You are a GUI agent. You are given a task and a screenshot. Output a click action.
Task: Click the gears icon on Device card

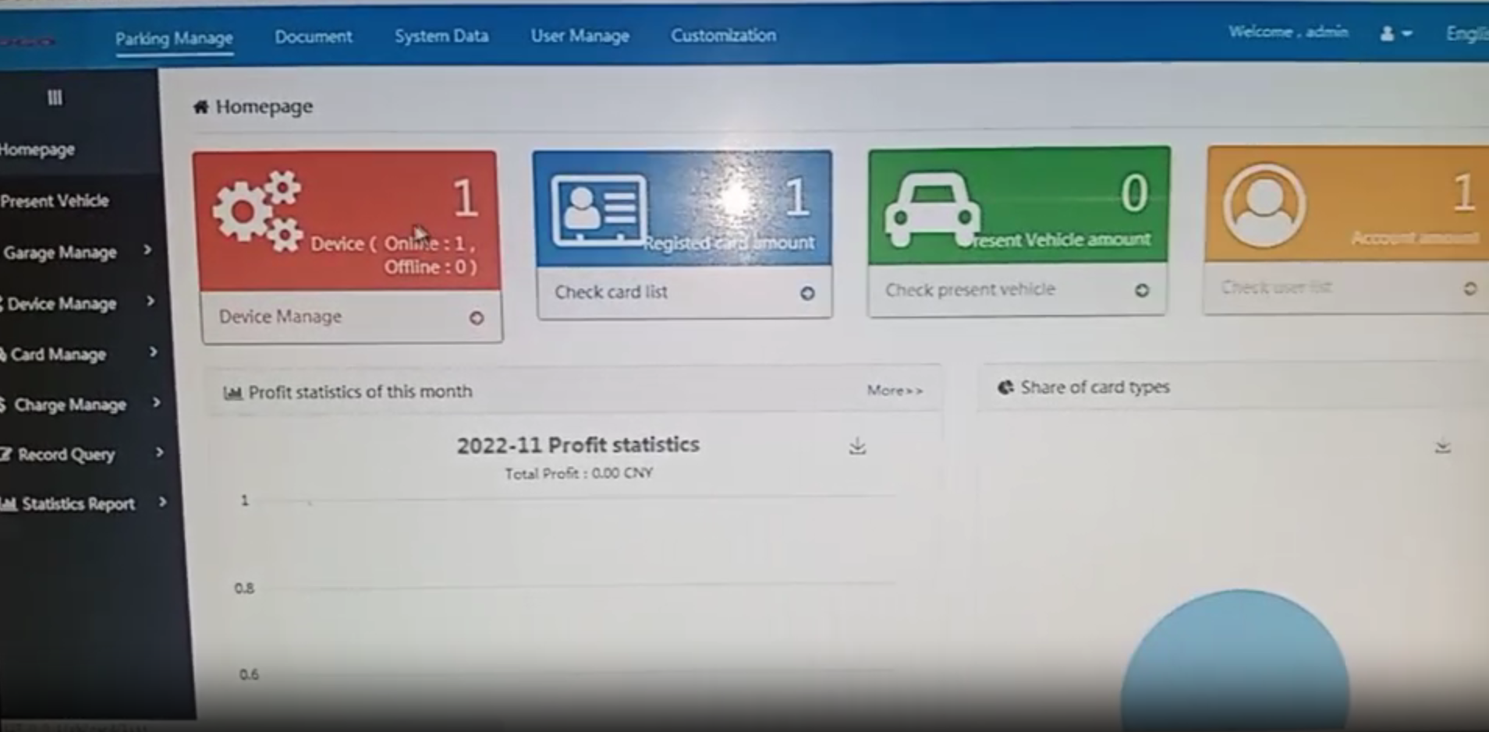tap(258, 211)
